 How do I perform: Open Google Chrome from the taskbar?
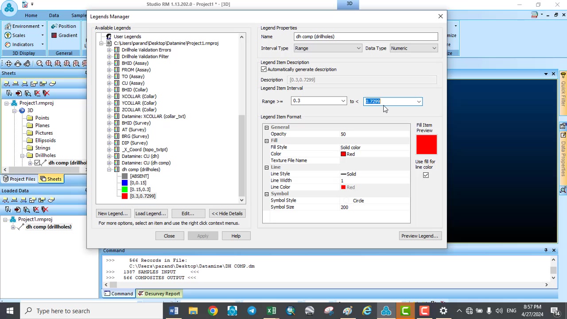(213, 311)
